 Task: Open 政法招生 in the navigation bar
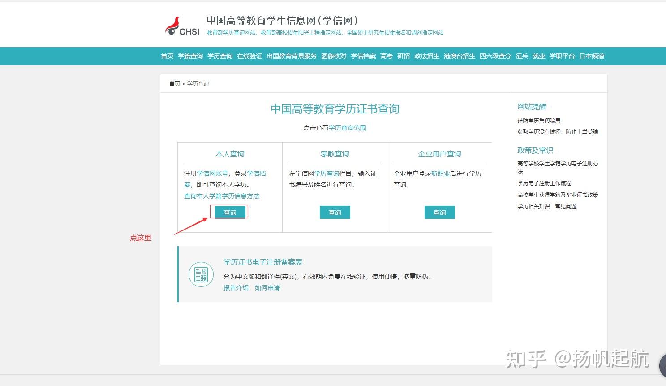pos(427,56)
